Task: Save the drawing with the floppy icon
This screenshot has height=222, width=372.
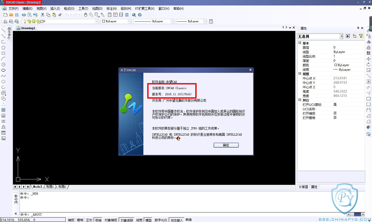Action: coord(17,15)
